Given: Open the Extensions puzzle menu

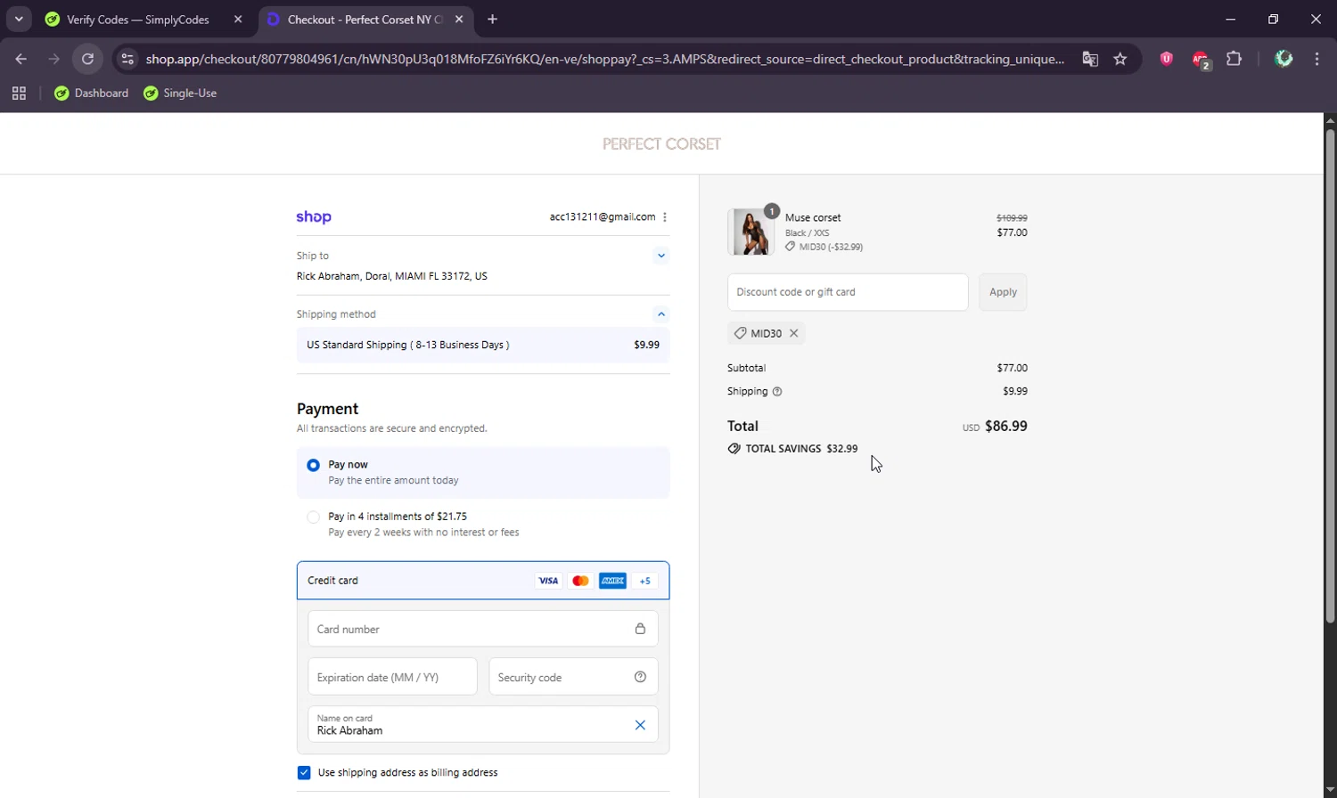Looking at the screenshot, I should [1234, 59].
